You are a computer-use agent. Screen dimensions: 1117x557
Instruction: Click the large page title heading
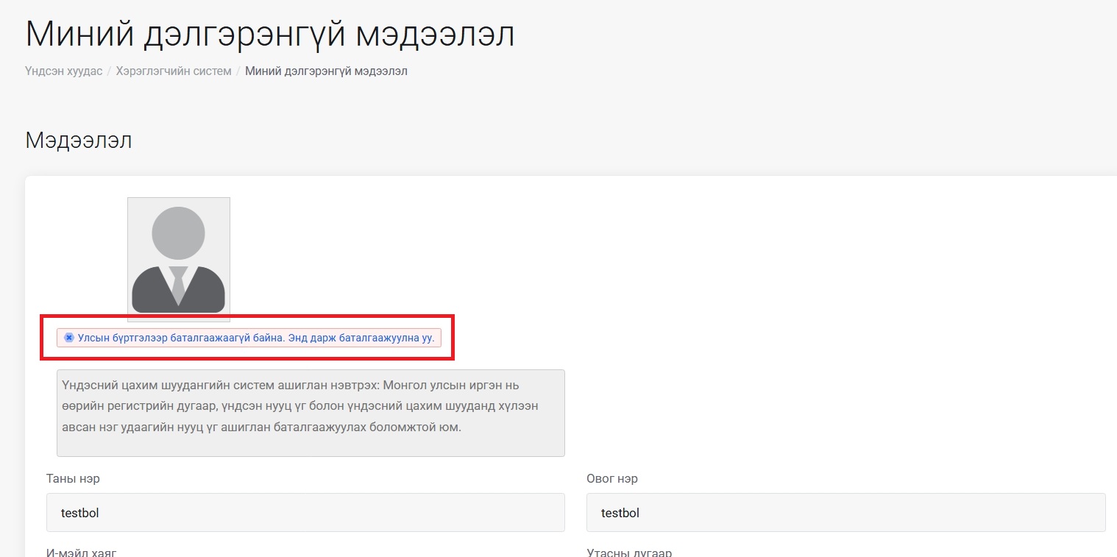[269, 33]
